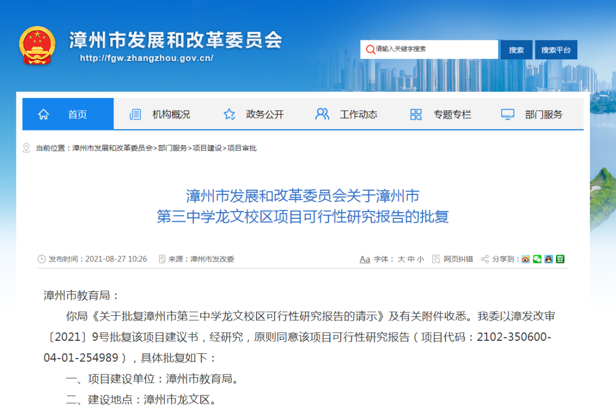Share article to Weibo

pyautogui.click(x=525, y=259)
